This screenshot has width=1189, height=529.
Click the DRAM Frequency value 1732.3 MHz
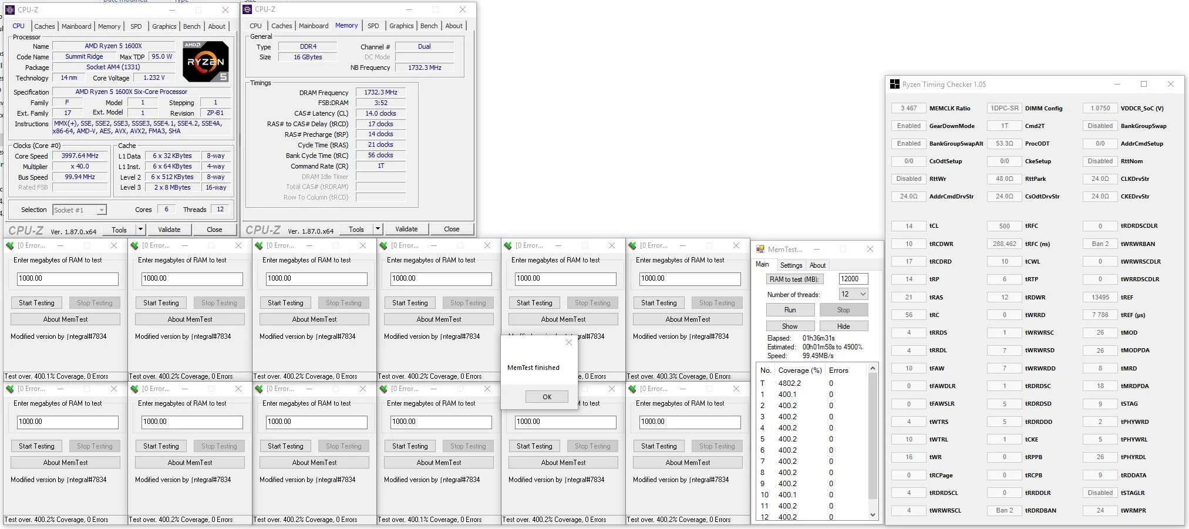381,92
